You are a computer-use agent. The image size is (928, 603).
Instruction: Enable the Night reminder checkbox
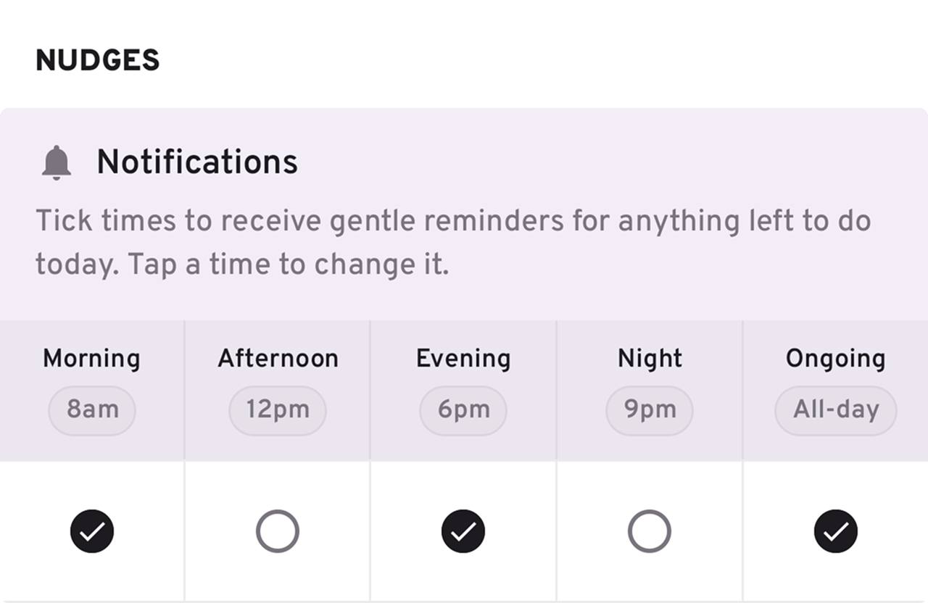[649, 531]
